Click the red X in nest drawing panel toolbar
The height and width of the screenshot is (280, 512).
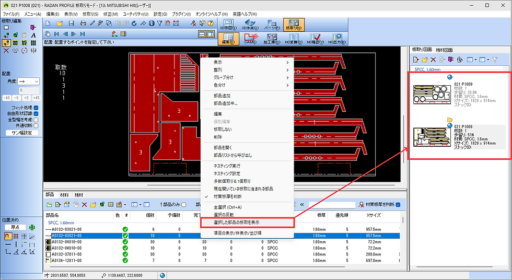(433, 60)
